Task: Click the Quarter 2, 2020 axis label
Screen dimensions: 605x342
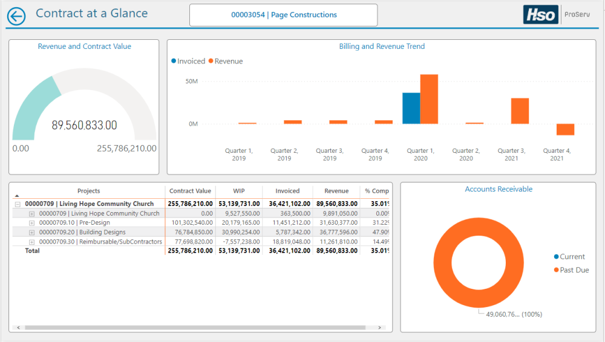Action: pyautogui.click(x=466, y=155)
